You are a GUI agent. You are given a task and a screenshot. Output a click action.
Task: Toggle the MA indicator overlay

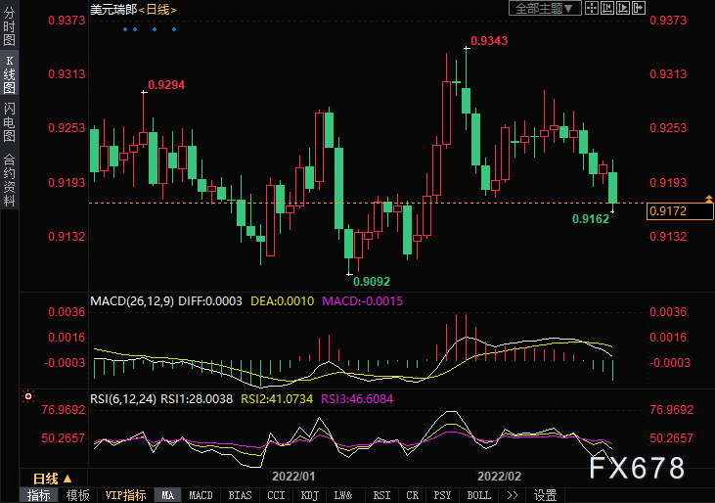[x=167, y=495]
